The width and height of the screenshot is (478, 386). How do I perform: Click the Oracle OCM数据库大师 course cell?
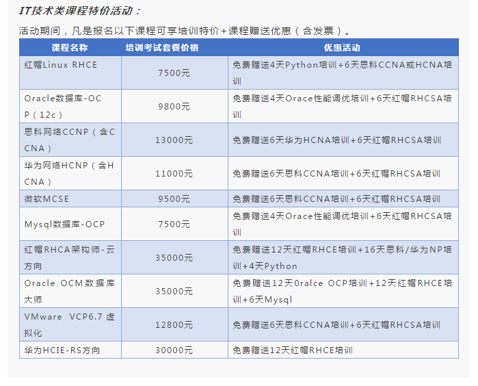click(x=70, y=292)
